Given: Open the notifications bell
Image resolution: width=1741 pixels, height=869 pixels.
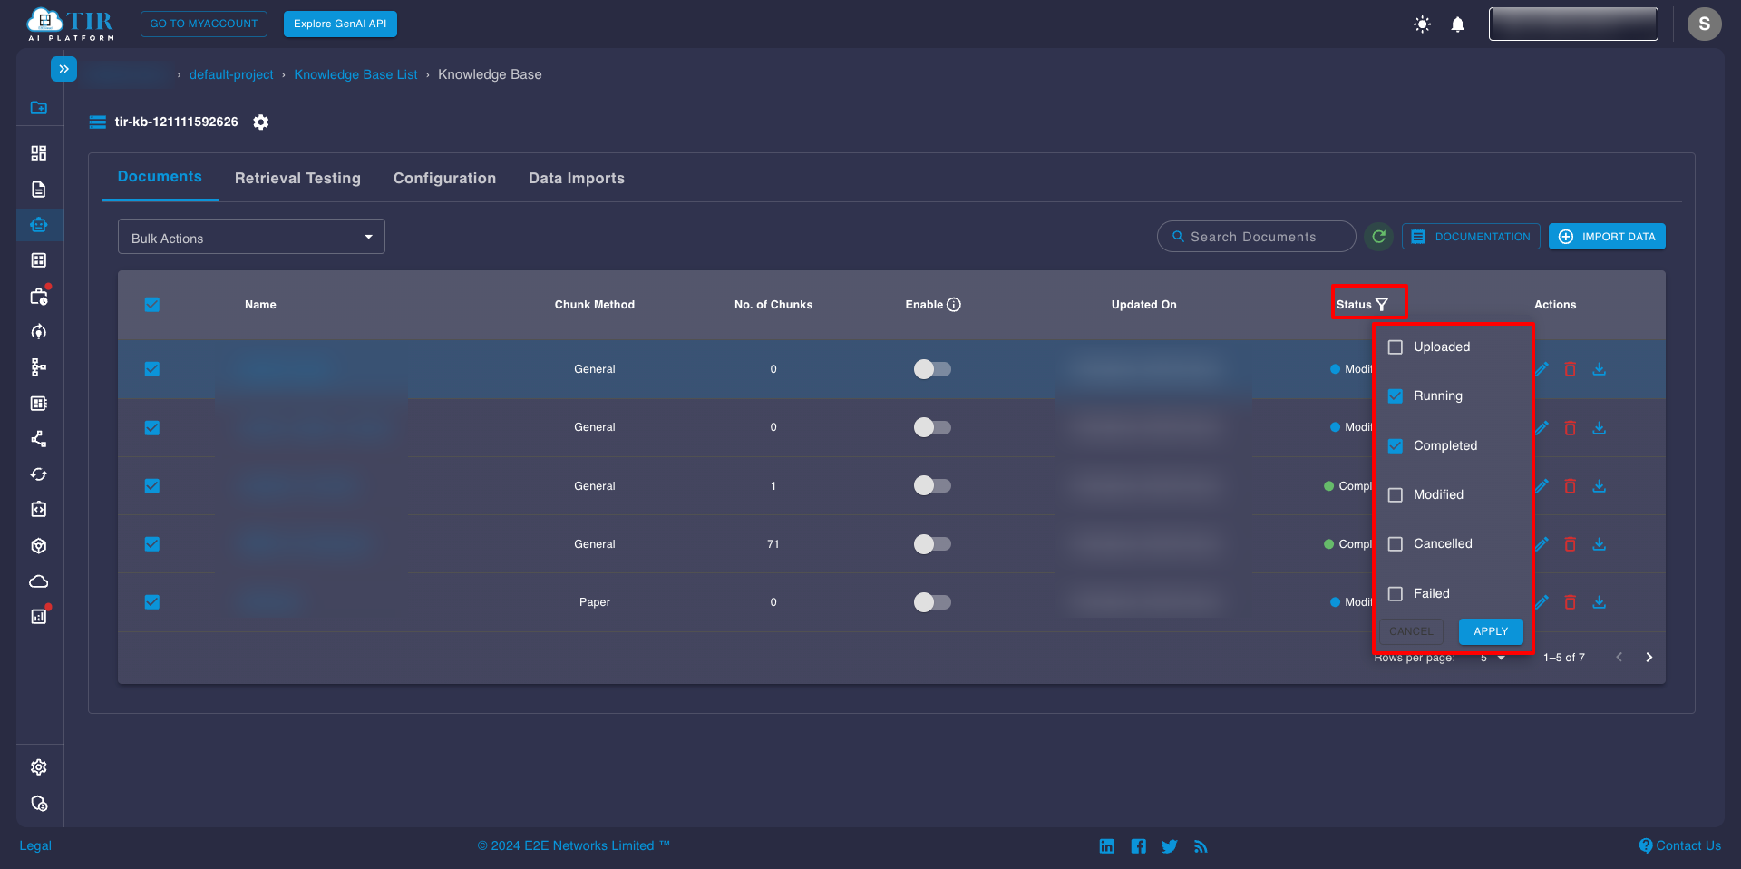Looking at the screenshot, I should (1457, 24).
